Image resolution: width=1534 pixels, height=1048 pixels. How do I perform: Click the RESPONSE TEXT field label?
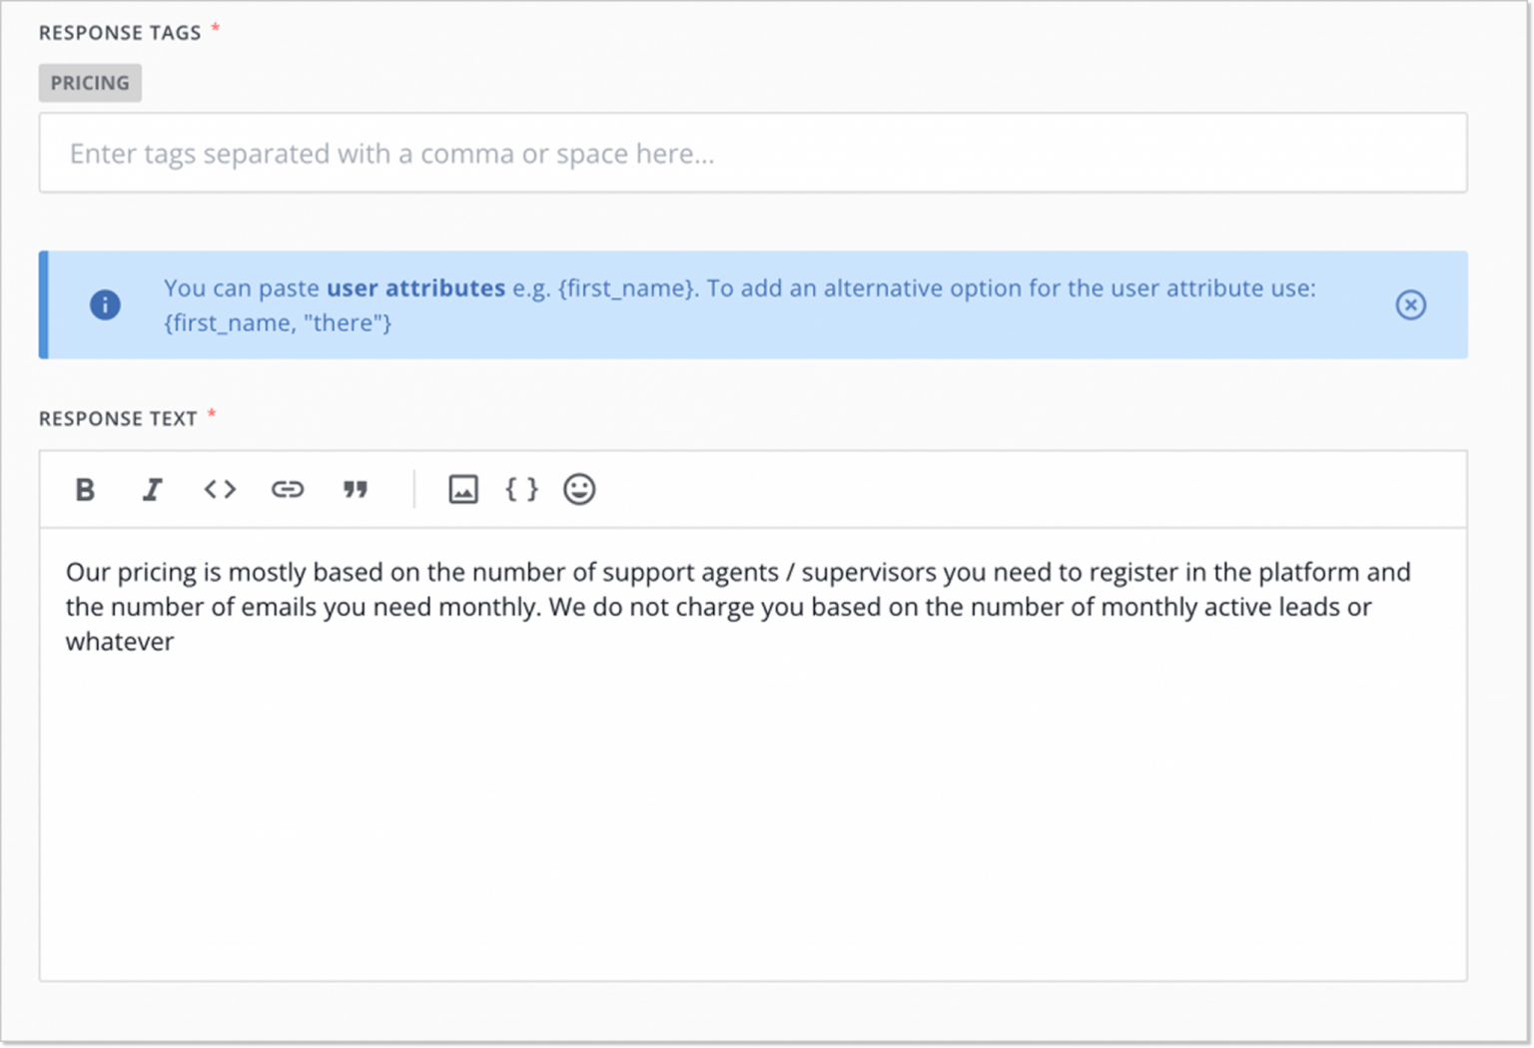click(118, 419)
